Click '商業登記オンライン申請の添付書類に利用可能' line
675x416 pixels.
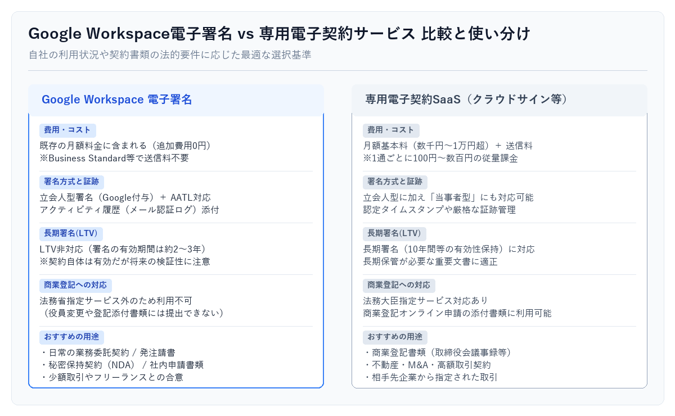457,313
